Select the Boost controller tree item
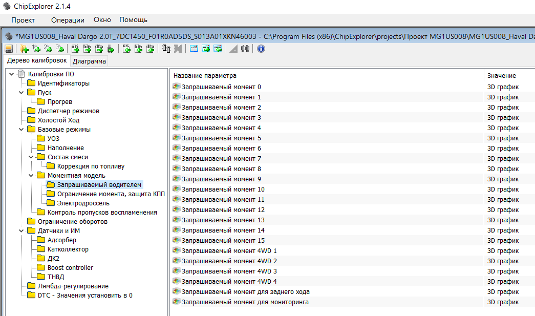Image resolution: width=535 pixels, height=316 pixels. click(x=70, y=268)
